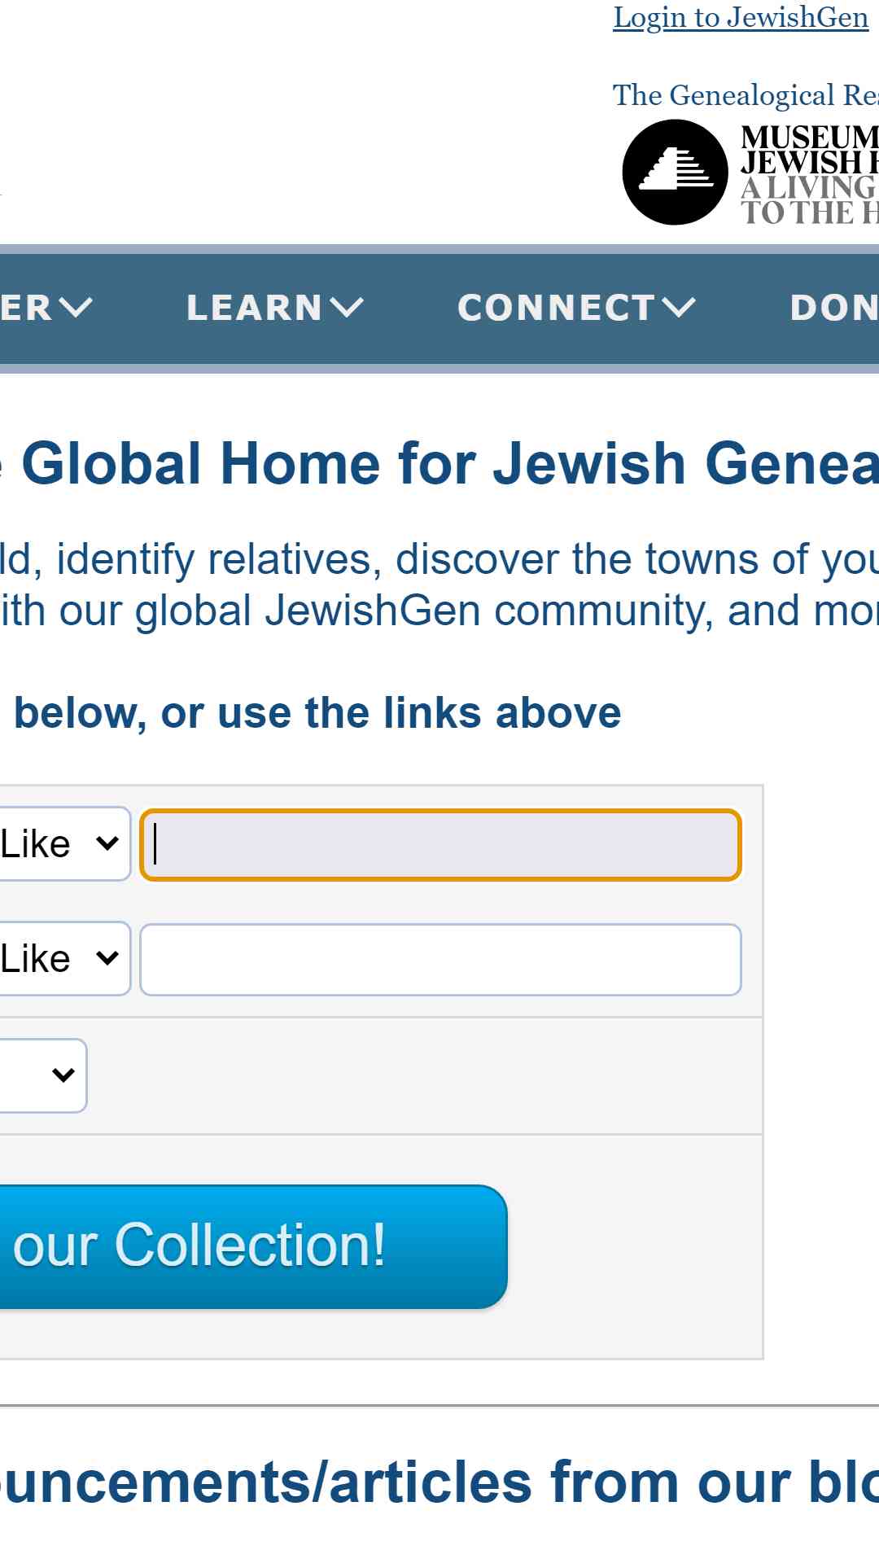Click the chevron next to CONNECT
The height and width of the screenshot is (1563, 879).
click(679, 308)
